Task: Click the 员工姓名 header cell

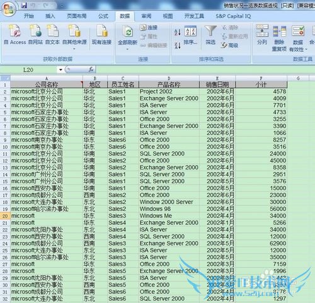Action: pos(123,84)
